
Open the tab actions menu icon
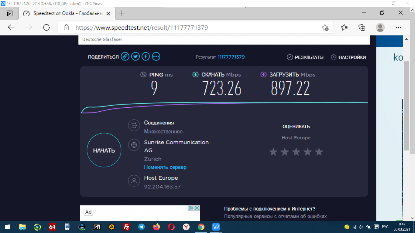click(10, 13)
